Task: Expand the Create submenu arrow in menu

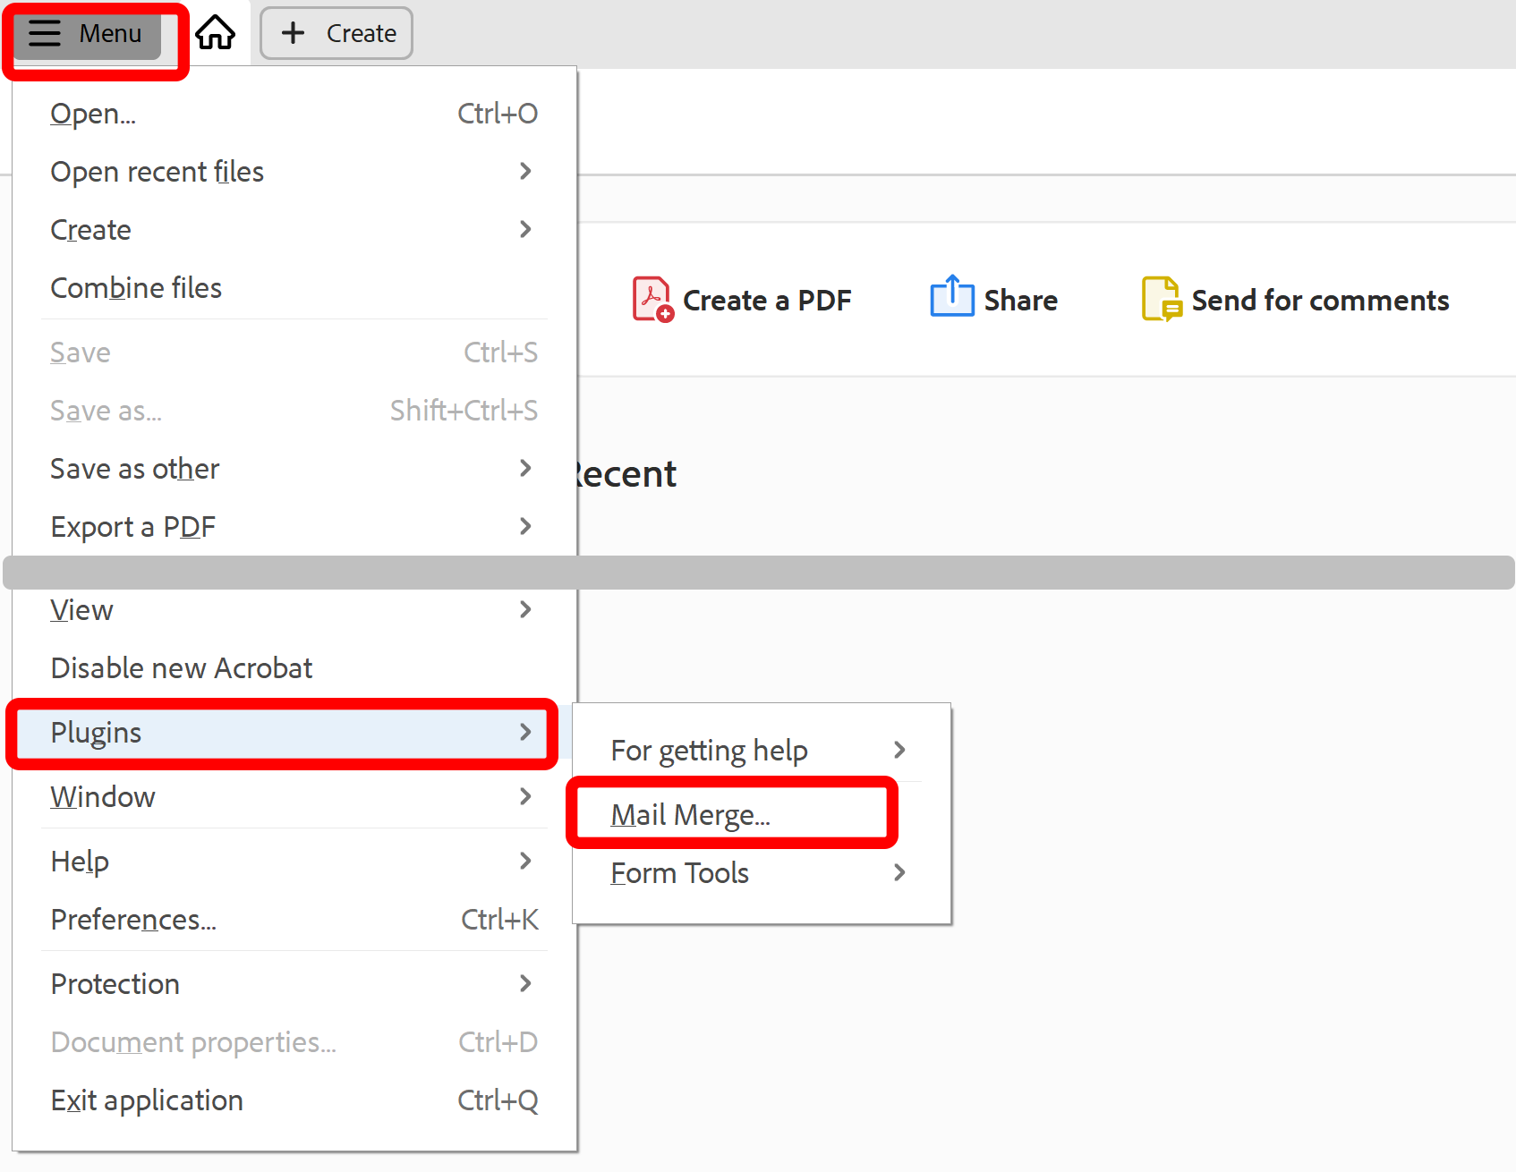Action: click(525, 229)
